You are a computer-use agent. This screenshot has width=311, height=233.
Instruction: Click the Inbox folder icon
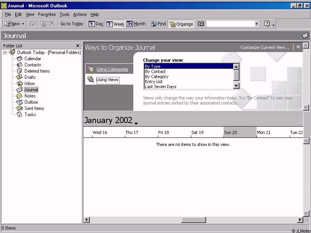tap(20, 83)
